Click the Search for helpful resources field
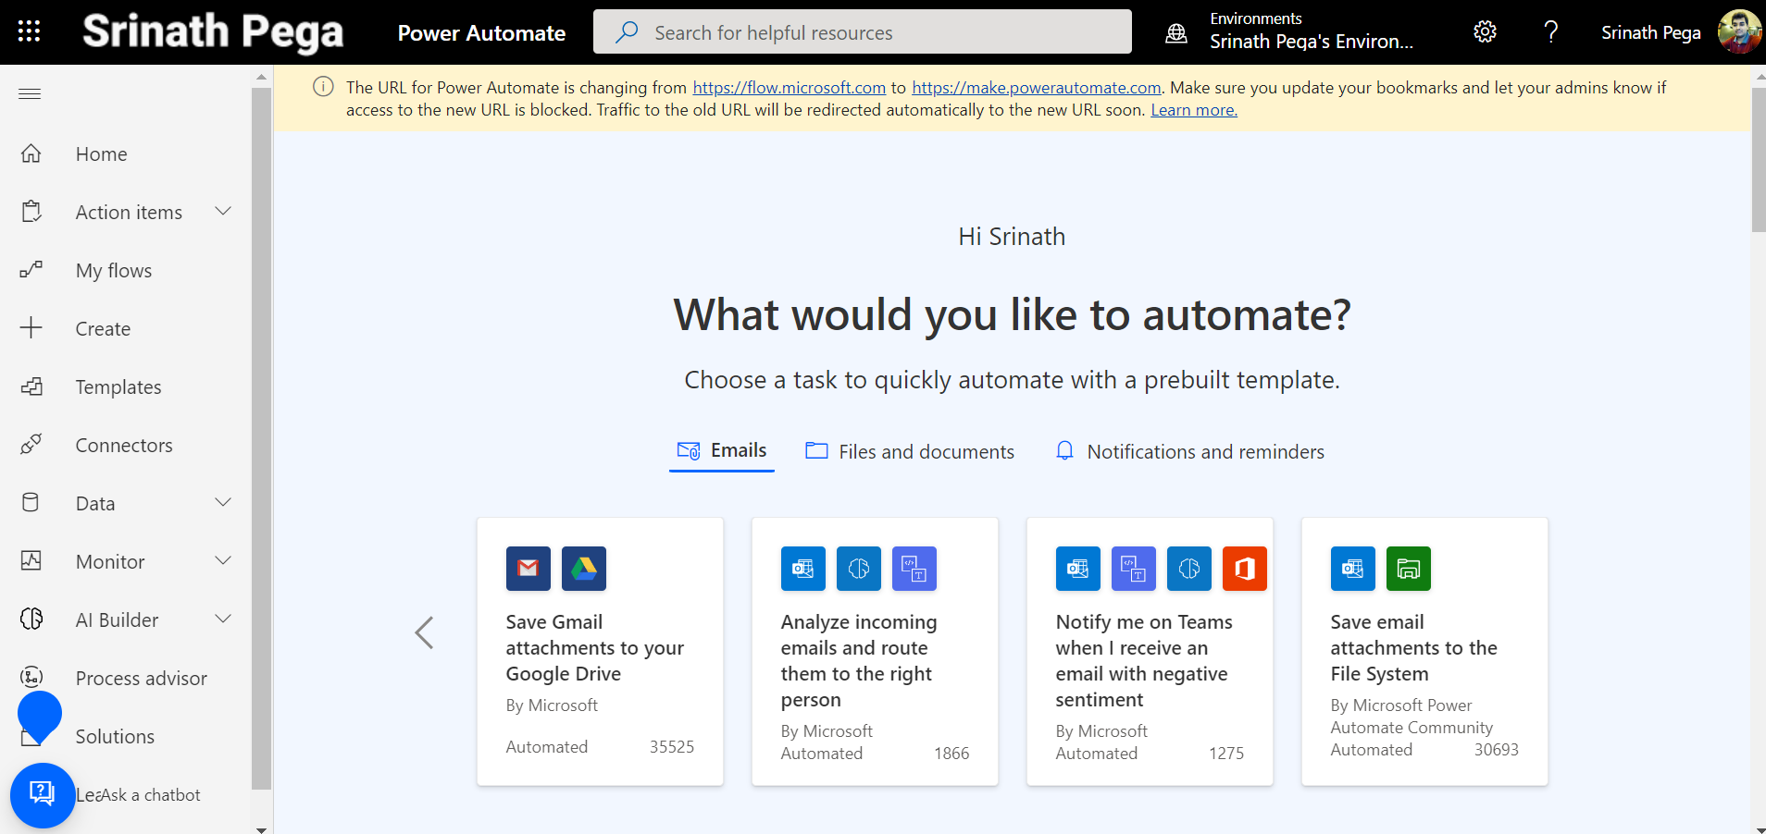The width and height of the screenshot is (1766, 834). (862, 32)
